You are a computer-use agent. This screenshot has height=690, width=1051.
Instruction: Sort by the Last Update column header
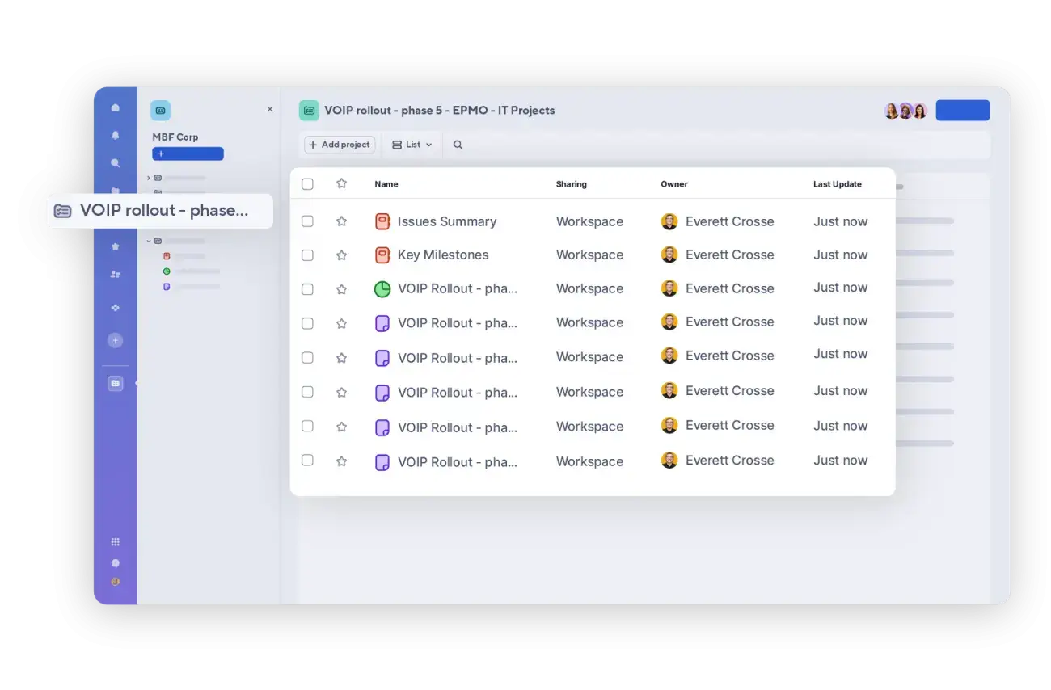tap(838, 184)
